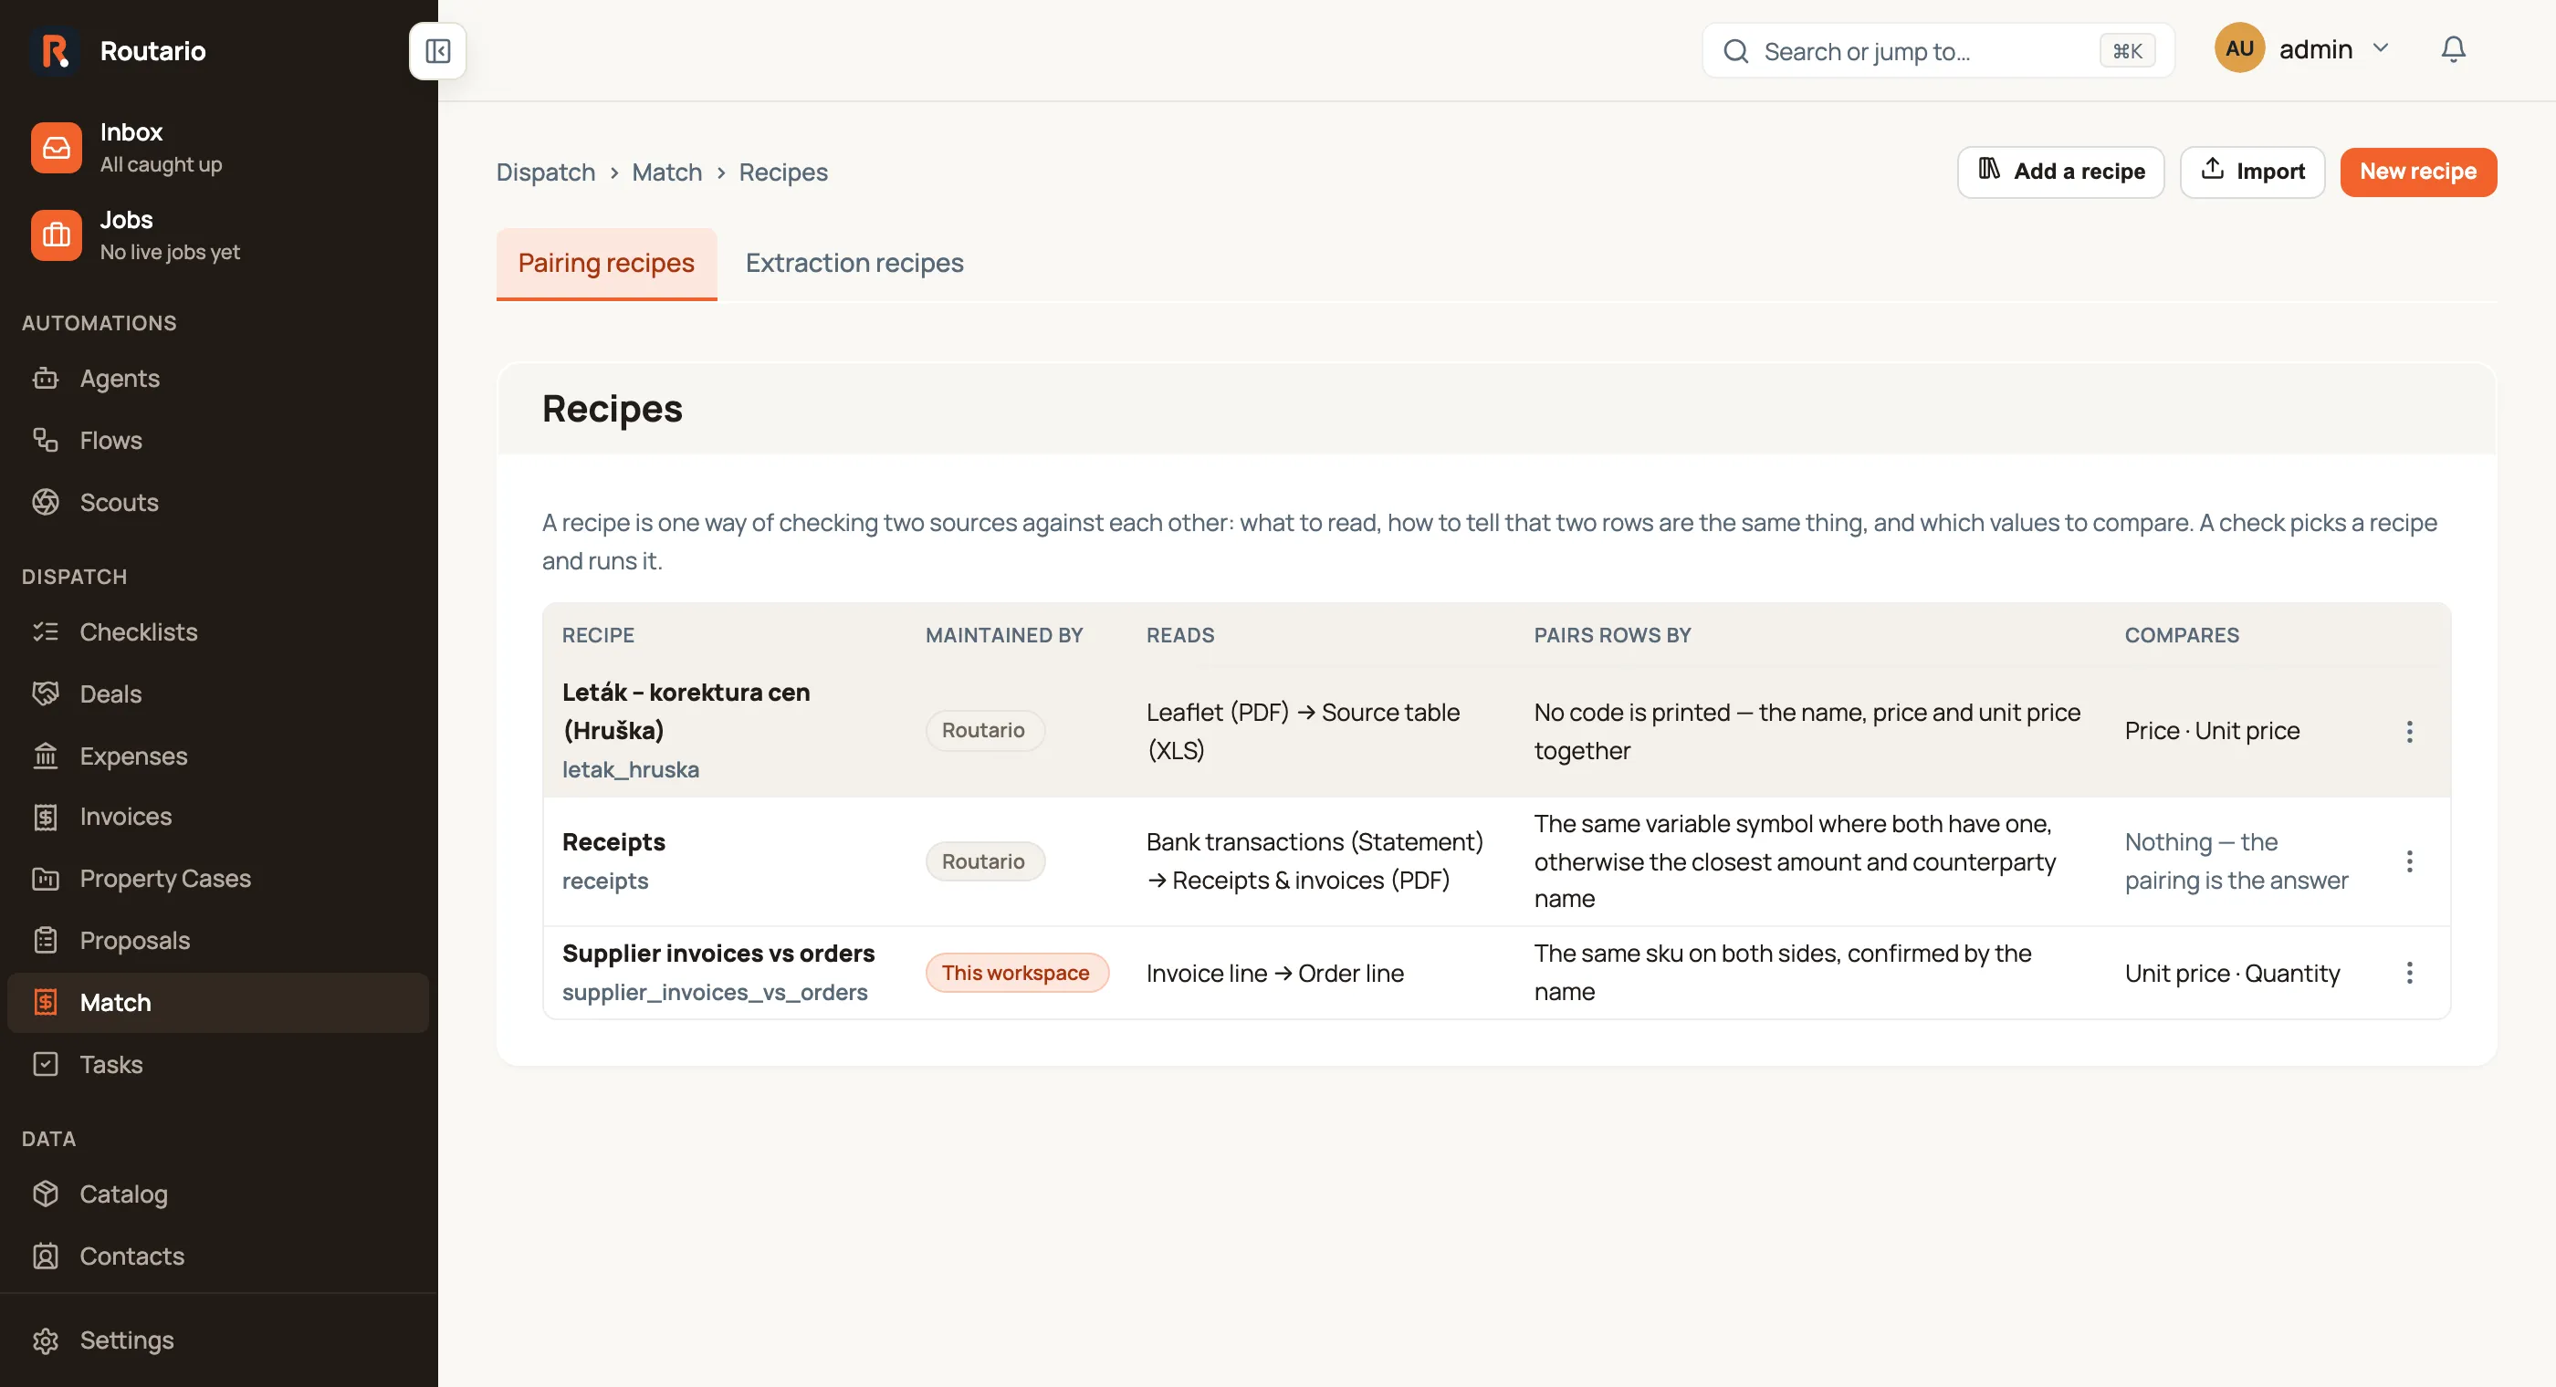Open the Leták – korektura cen (Hruška) recipe
The height and width of the screenshot is (1387, 2556).
tap(686, 712)
